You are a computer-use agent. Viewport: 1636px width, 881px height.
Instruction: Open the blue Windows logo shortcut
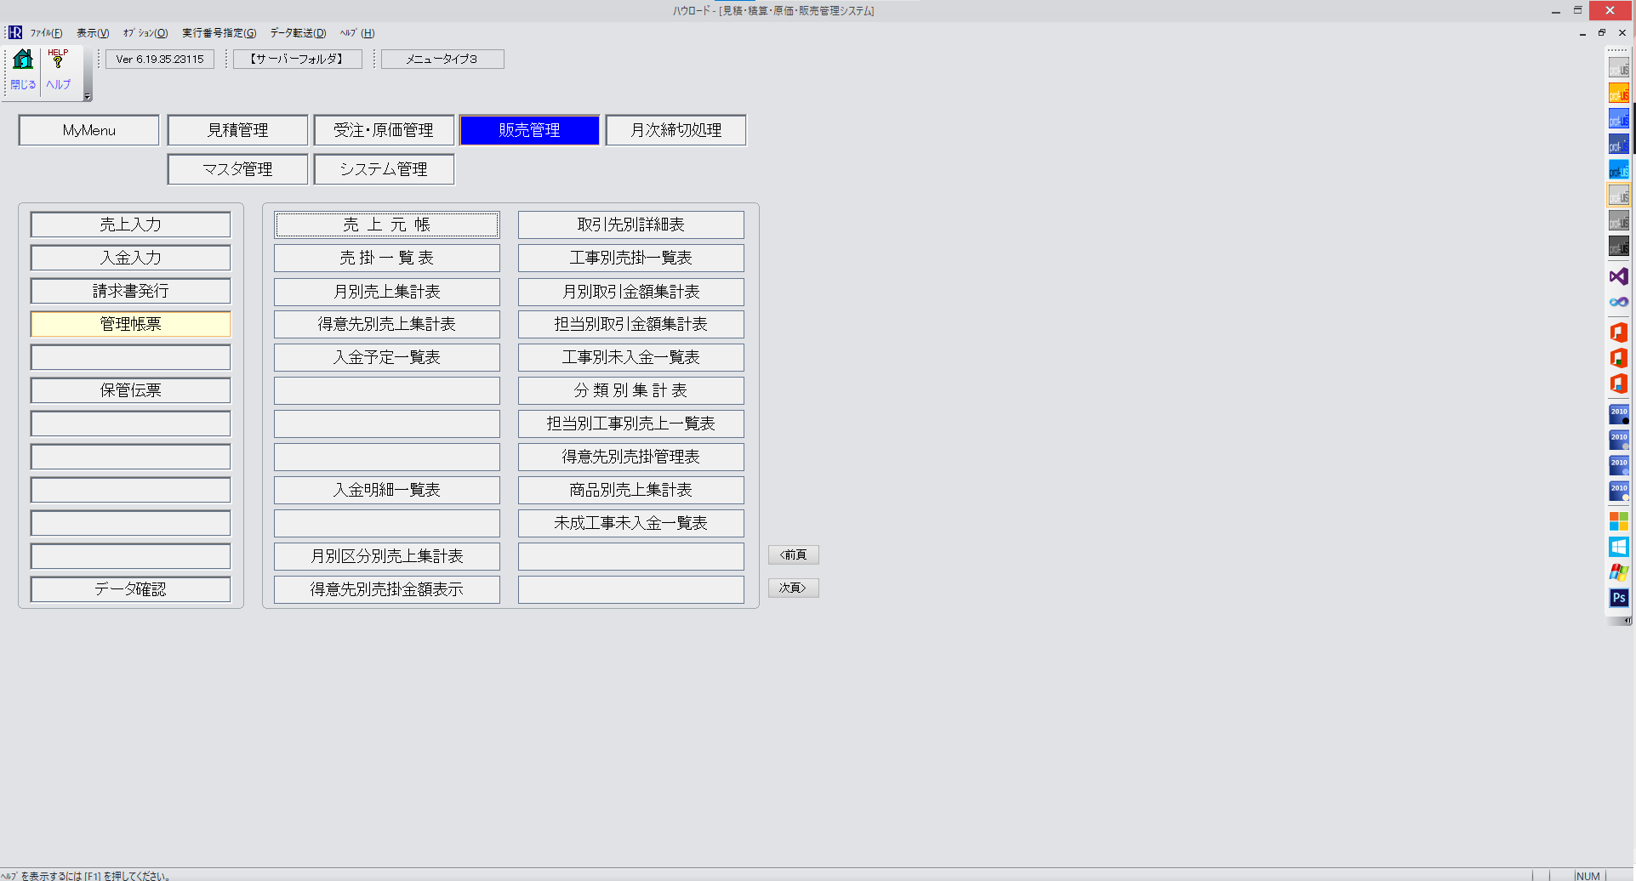[x=1618, y=547]
